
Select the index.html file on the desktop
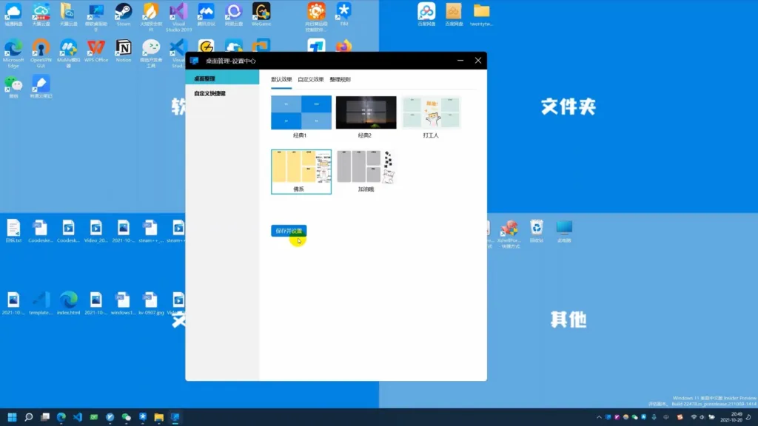pos(68,303)
